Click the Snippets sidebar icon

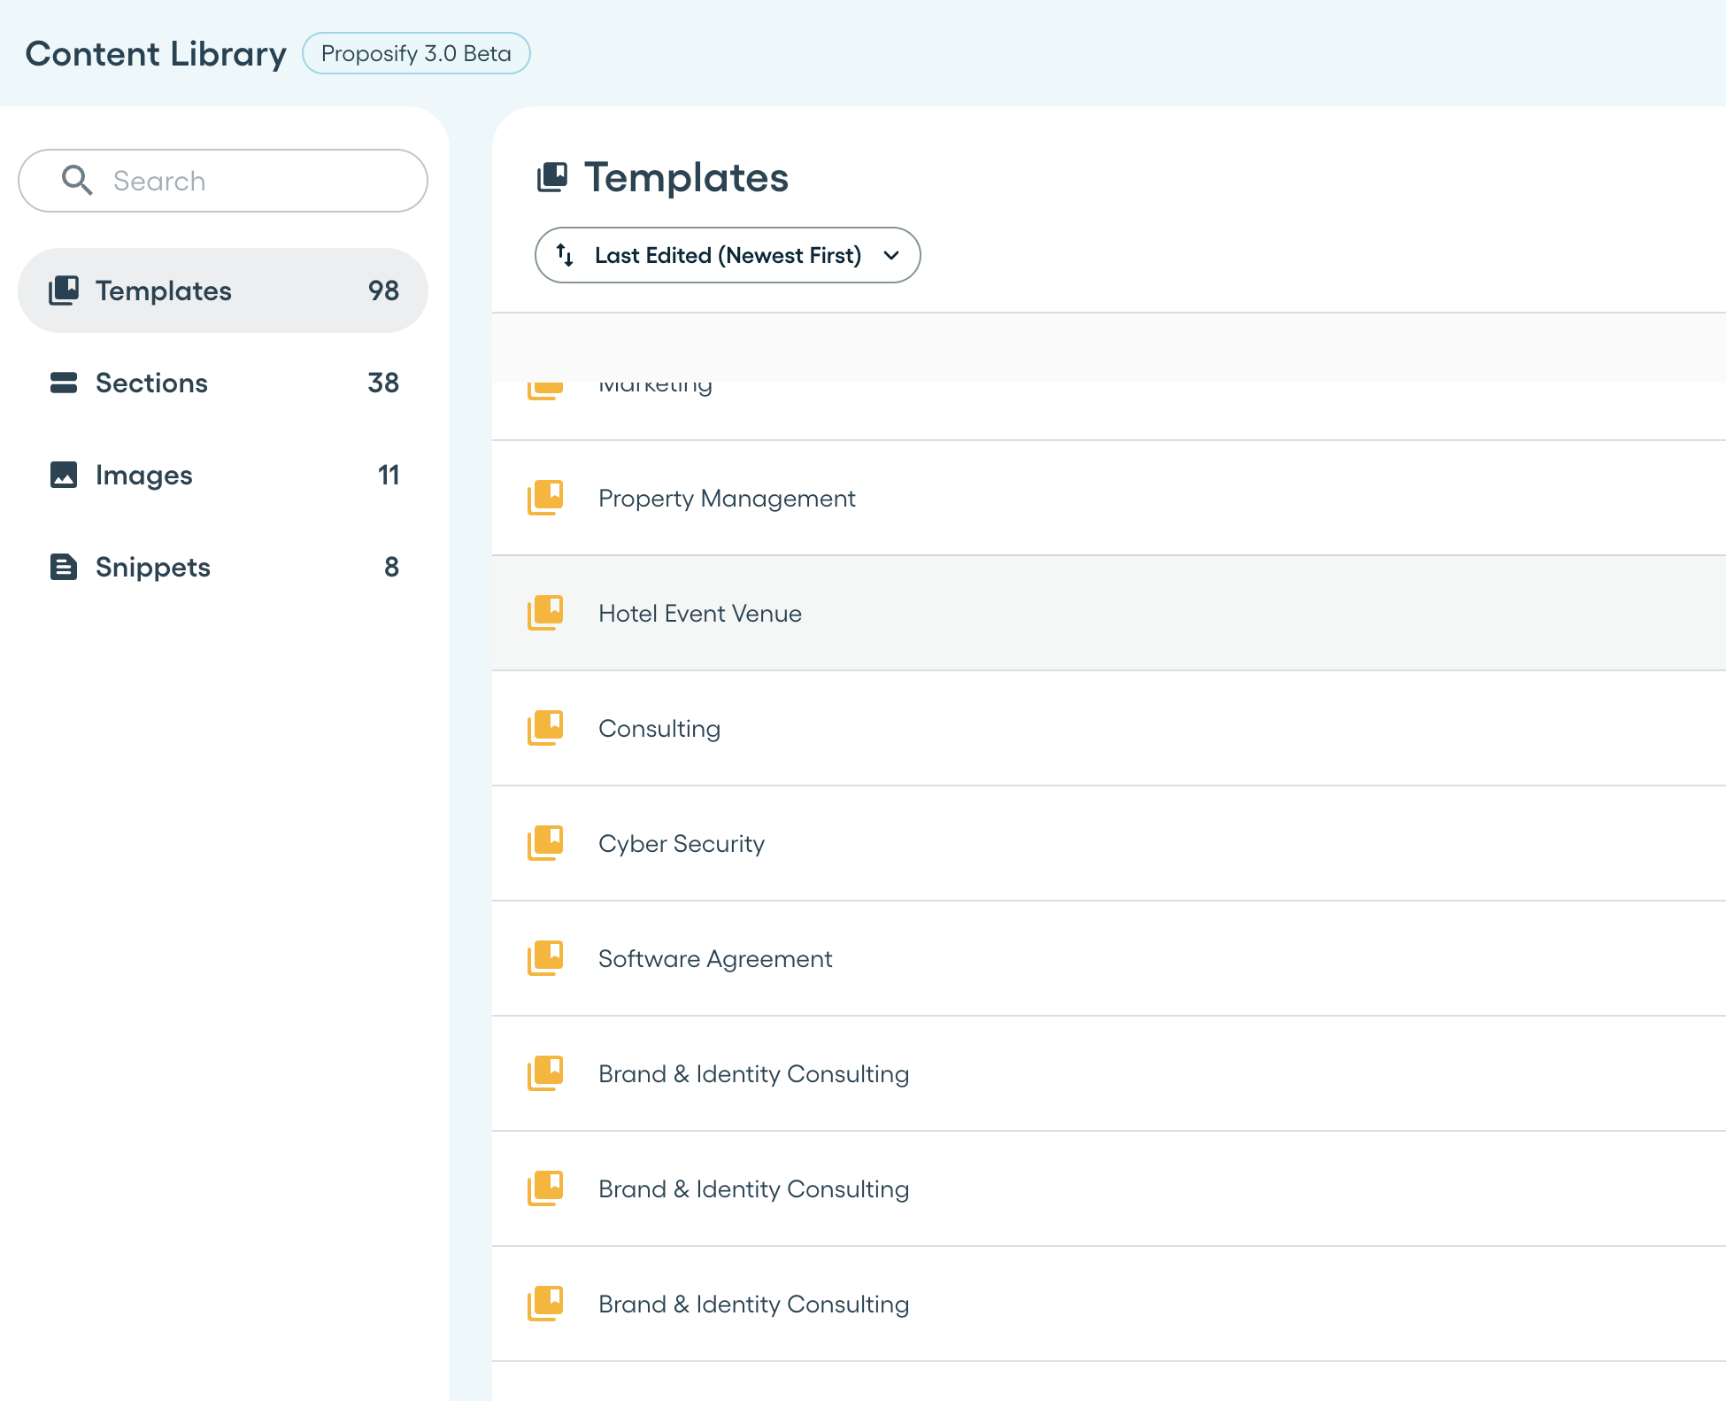click(x=64, y=567)
